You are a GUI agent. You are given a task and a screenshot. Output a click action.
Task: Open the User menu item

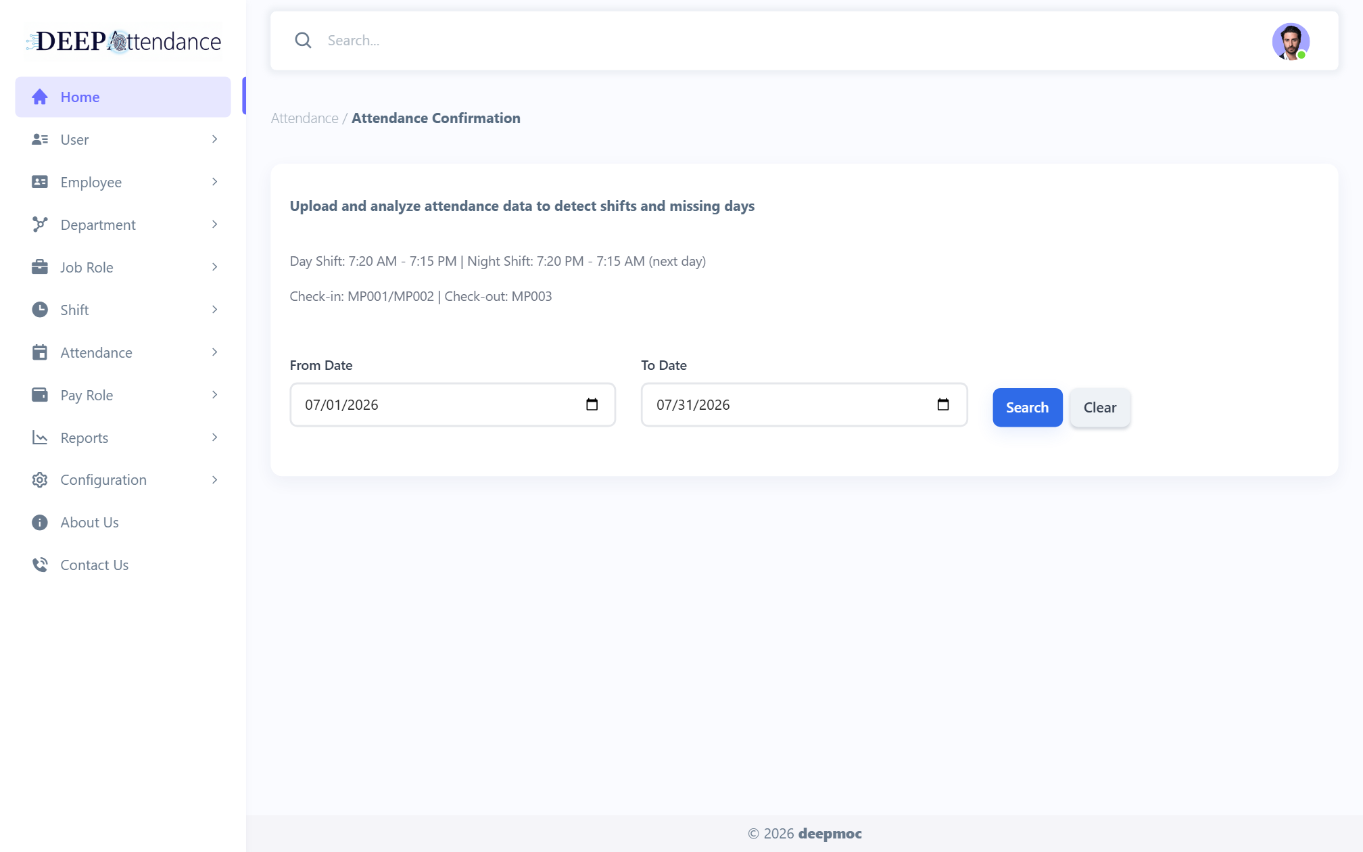(123, 139)
